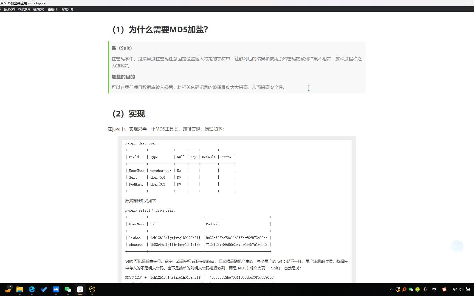Open File Explorer from the taskbar

pos(20,289)
